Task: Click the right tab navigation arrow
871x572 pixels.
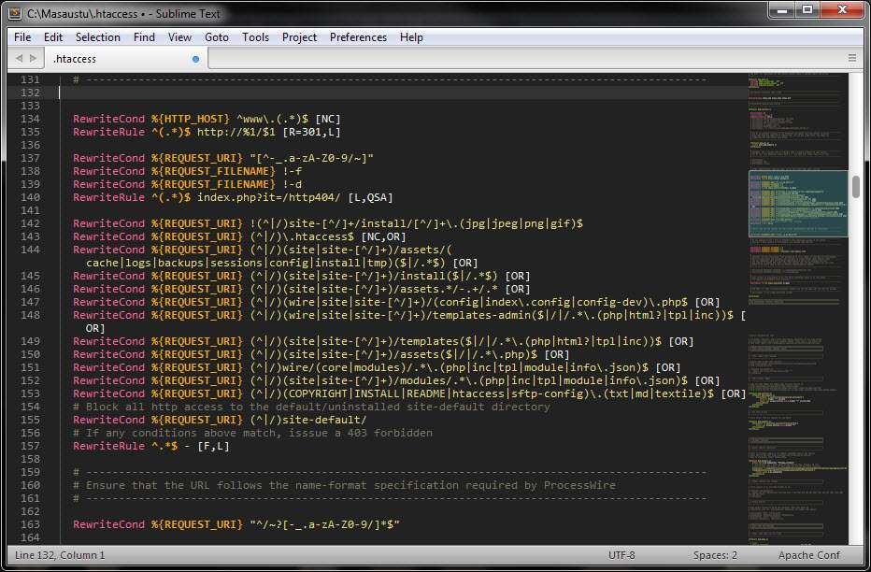Action: pyautogui.click(x=33, y=58)
